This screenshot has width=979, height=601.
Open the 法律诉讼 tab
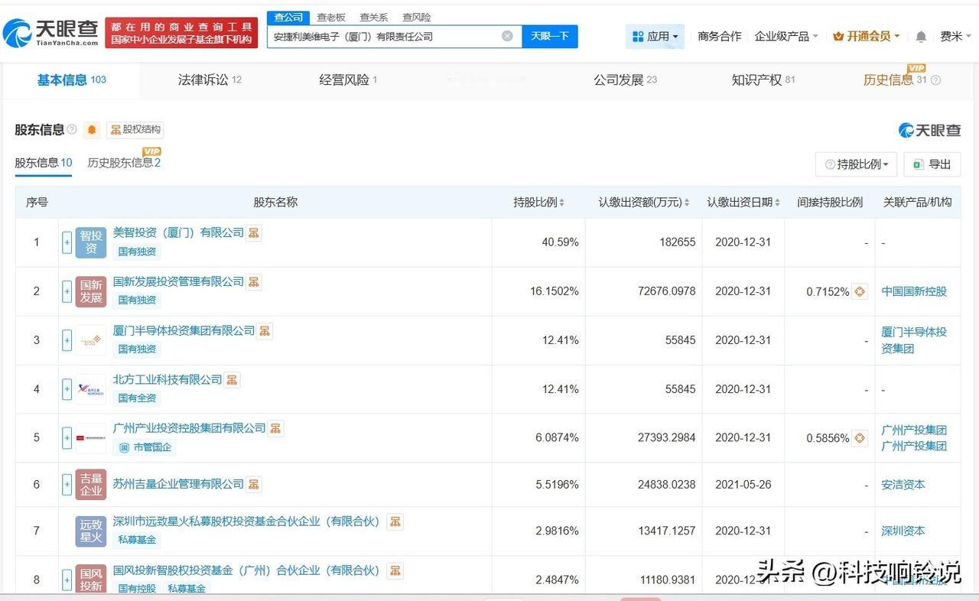(x=210, y=80)
